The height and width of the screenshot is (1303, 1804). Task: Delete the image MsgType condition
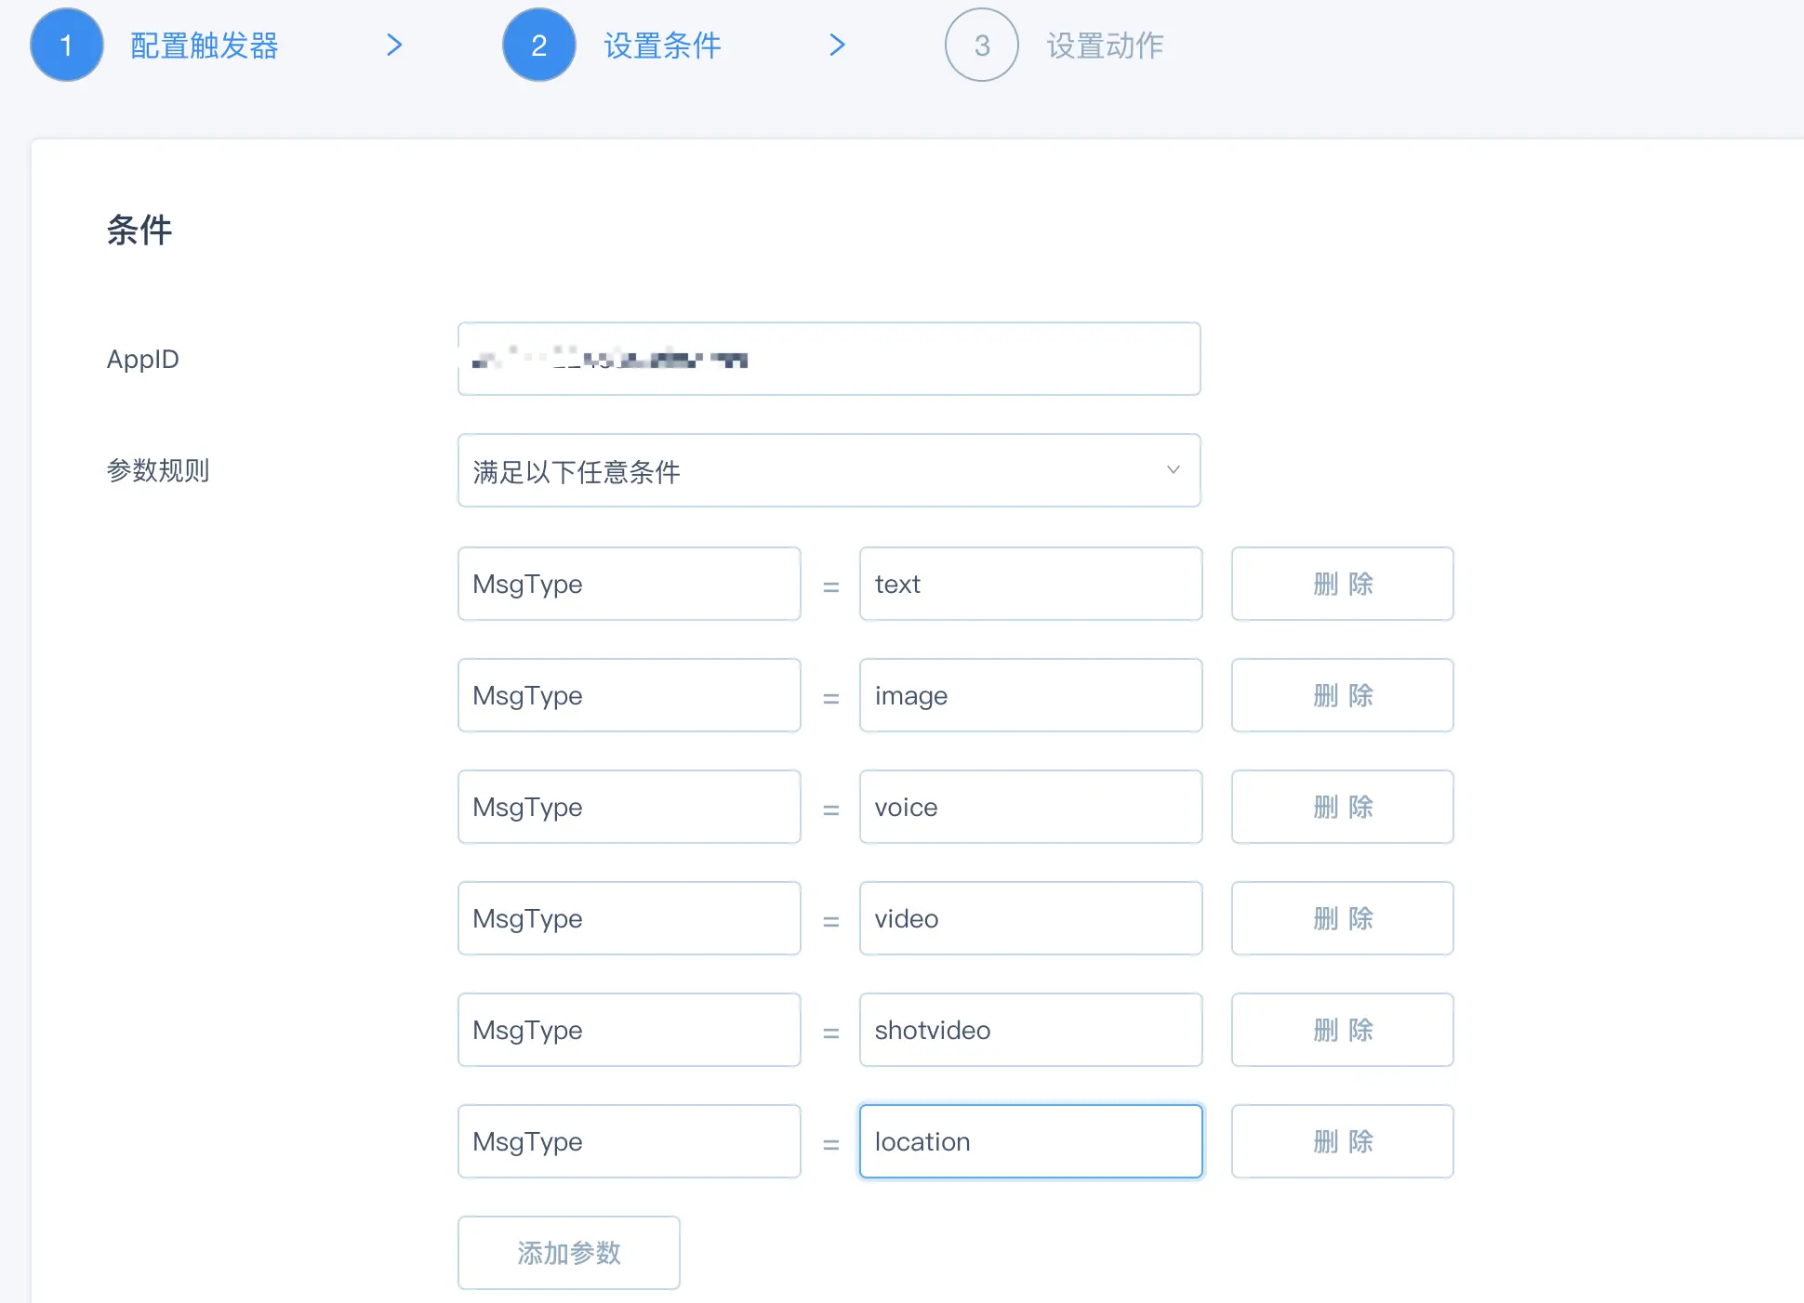1341,695
